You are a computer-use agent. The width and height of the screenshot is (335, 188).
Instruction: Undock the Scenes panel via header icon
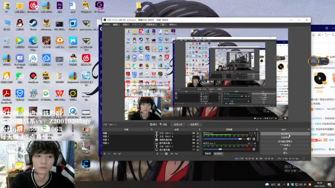pos(152,130)
